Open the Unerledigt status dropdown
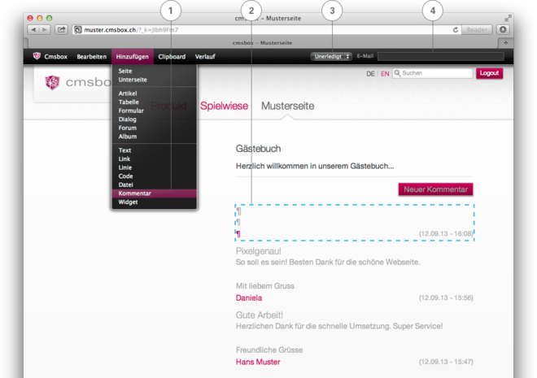537x378 pixels. tap(331, 57)
